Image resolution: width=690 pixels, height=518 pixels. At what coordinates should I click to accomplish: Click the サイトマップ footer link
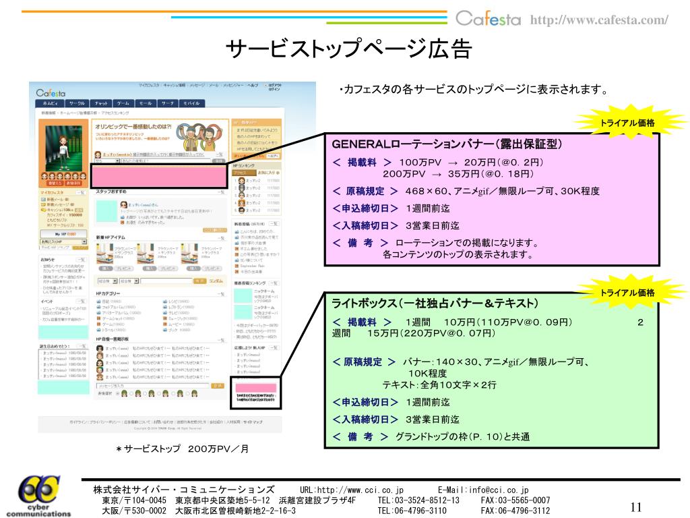tap(253, 422)
